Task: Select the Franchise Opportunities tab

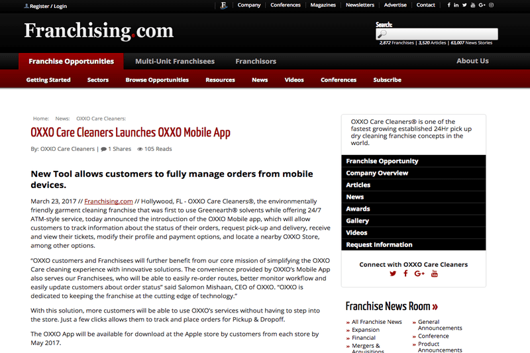Action: [72, 62]
